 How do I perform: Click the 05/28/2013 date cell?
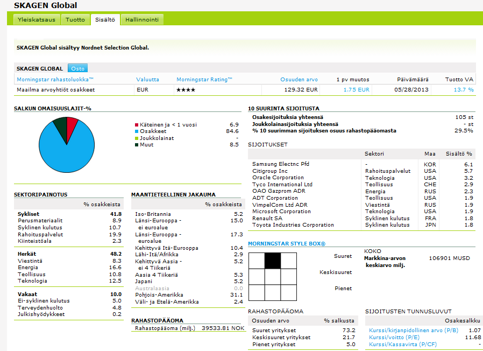[x=411, y=90]
